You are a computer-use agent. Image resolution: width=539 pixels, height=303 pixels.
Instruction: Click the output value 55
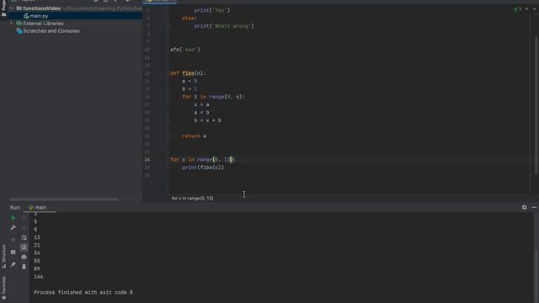tap(37, 261)
